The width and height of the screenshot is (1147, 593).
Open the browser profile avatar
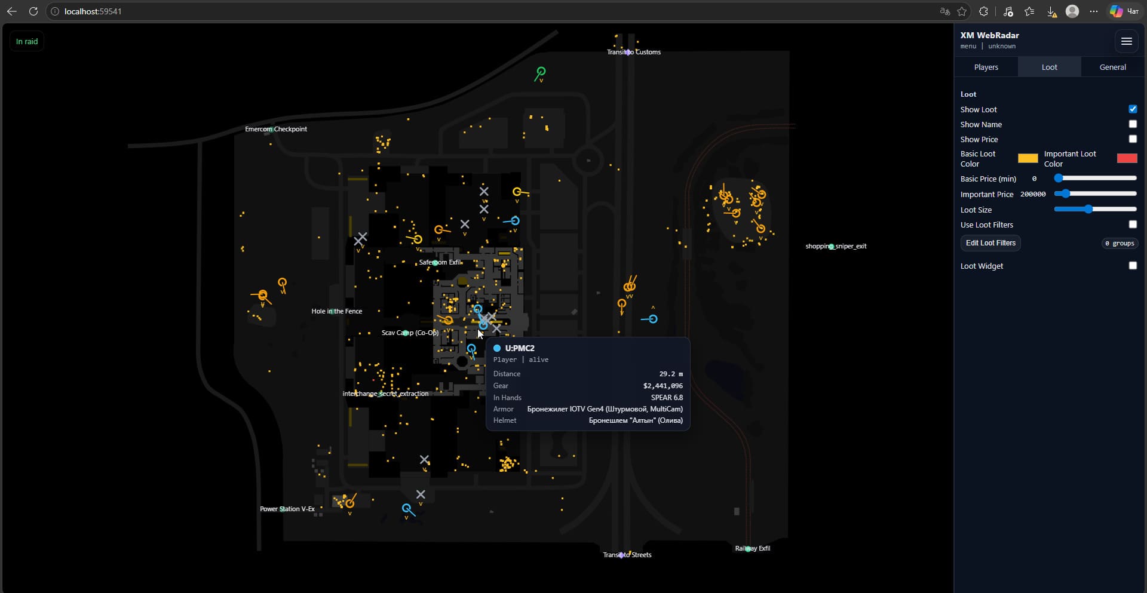(x=1072, y=11)
